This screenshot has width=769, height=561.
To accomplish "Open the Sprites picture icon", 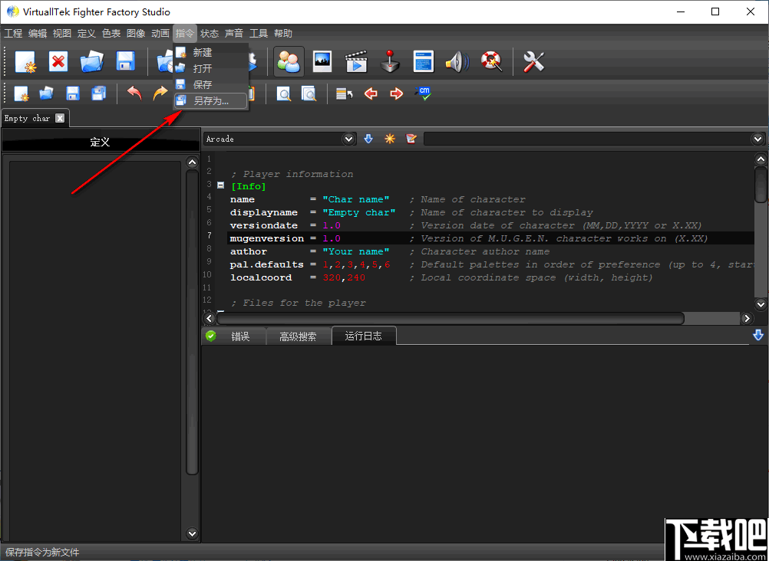I will tap(322, 62).
